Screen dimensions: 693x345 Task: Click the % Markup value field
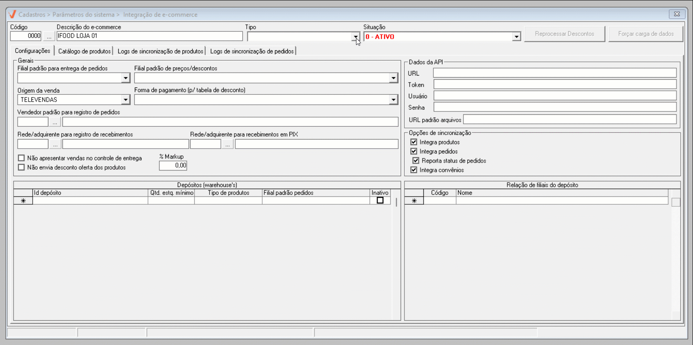(173, 165)
